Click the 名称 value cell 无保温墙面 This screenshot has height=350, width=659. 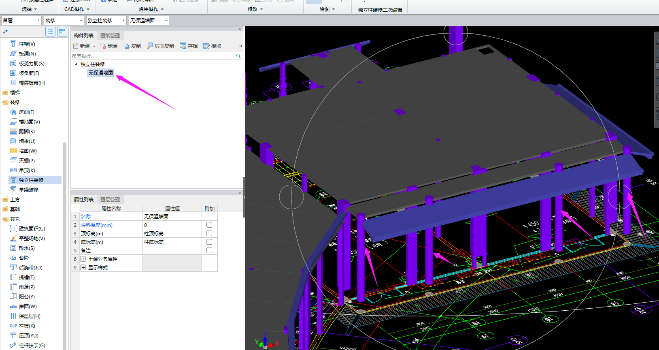[x=172, y=216]
